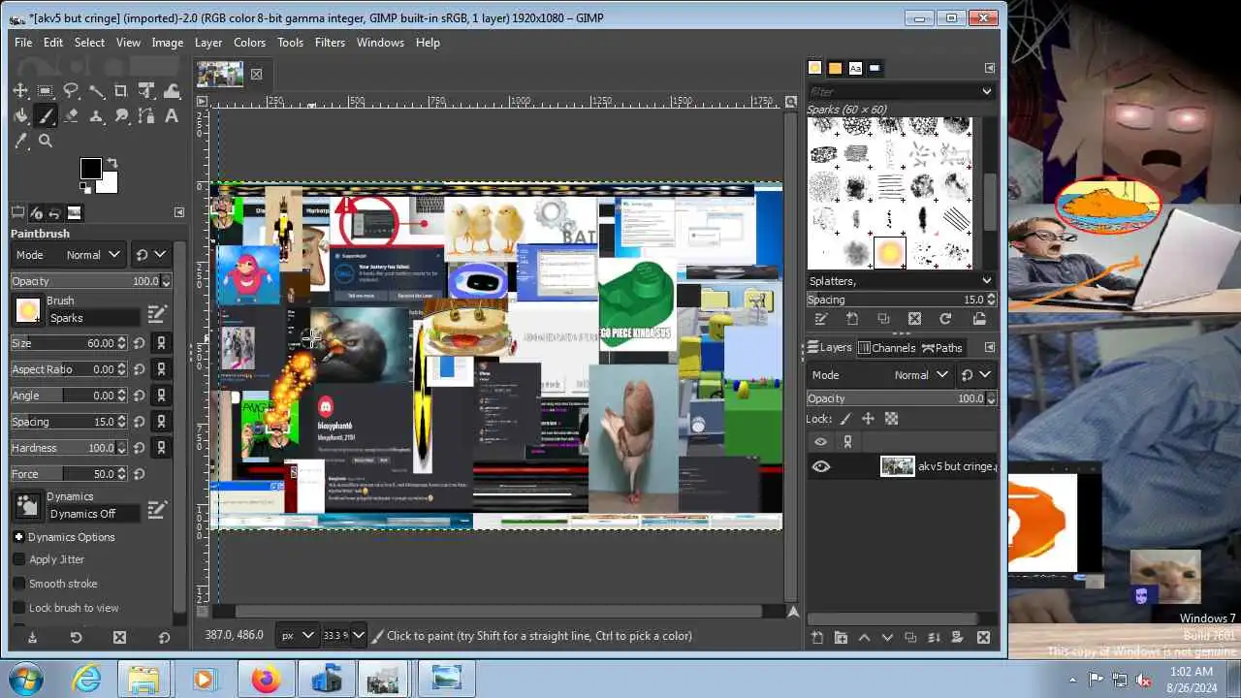Open the brush tag filter dropdown
The height and width of the screenshot is (698, 1241).
(x=986, y=91)
